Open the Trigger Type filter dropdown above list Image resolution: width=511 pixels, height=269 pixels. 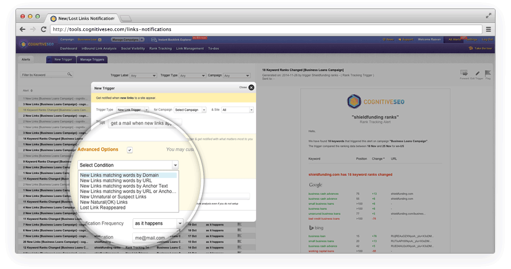[x=193, y=75]
